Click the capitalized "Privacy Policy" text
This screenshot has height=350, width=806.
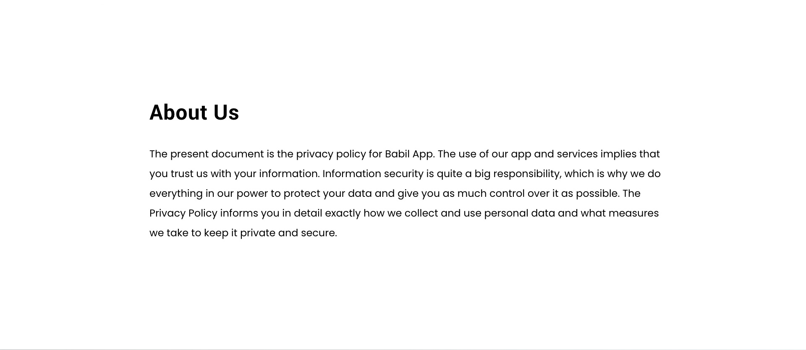point(183,213)
